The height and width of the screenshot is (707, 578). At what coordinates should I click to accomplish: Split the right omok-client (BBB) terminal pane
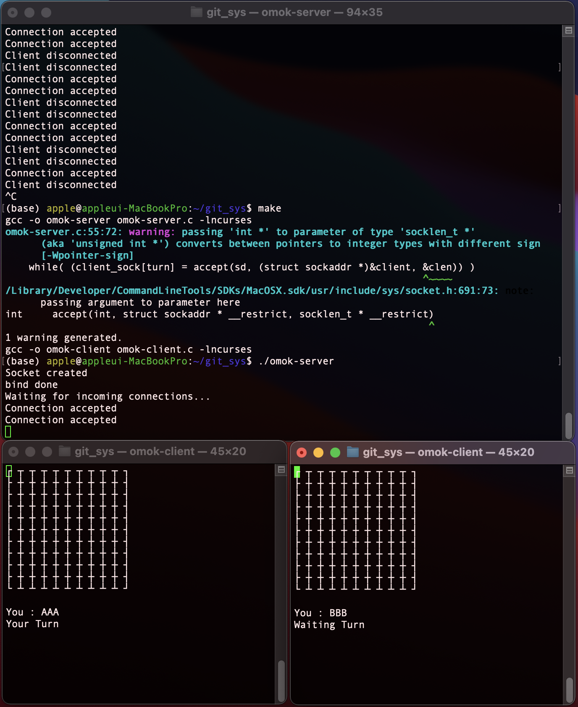point(569,470)
